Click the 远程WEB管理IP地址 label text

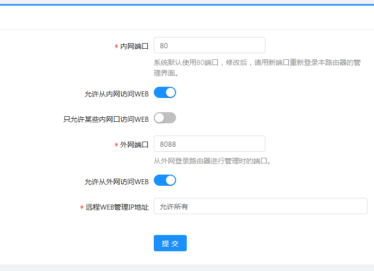click(117, 207)
